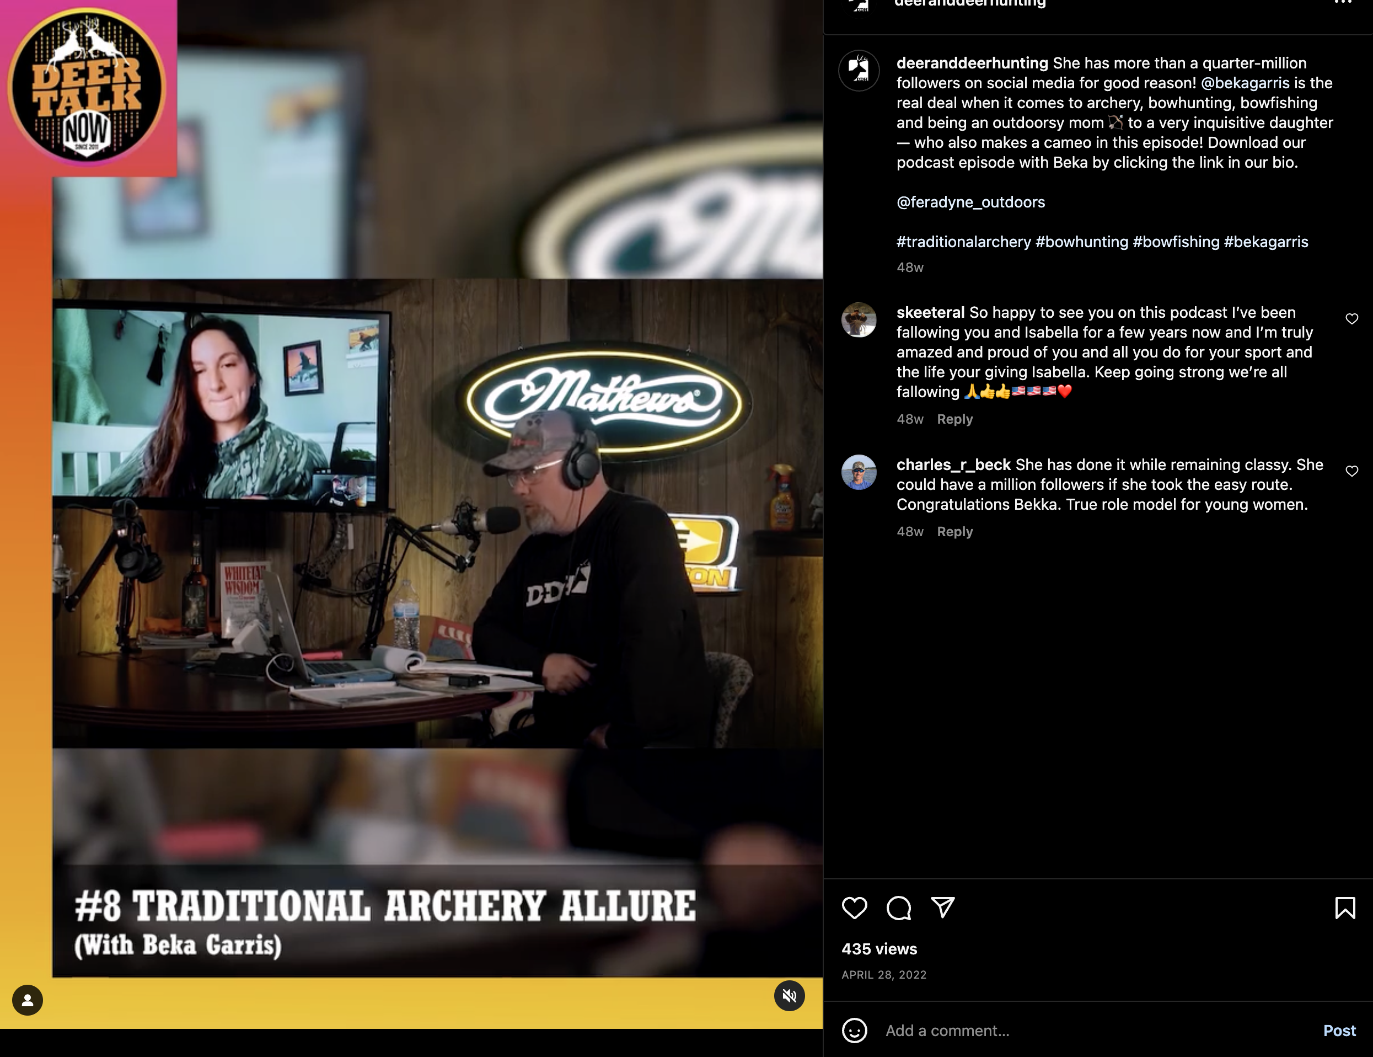Image resolution: width=1373 pixels, height=1057 pixels.
Task: Open comments via speech bubble icon
Action: 898,908
